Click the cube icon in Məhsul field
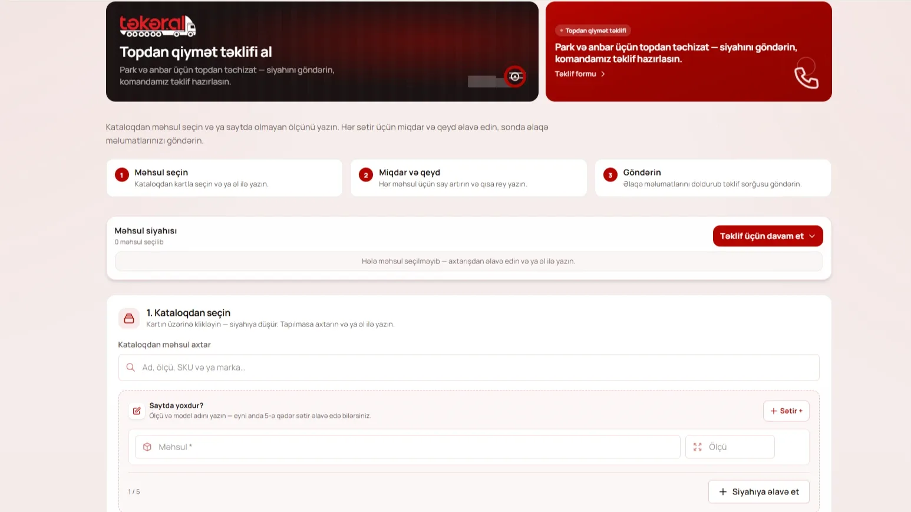The width and height of the screenshot is (911, 512). [x=147, y=447]
